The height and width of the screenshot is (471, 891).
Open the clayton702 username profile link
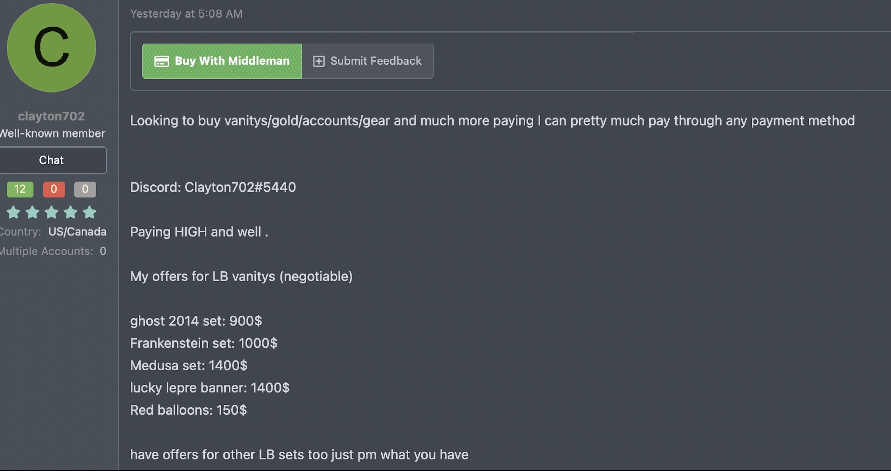pos(51,116)
